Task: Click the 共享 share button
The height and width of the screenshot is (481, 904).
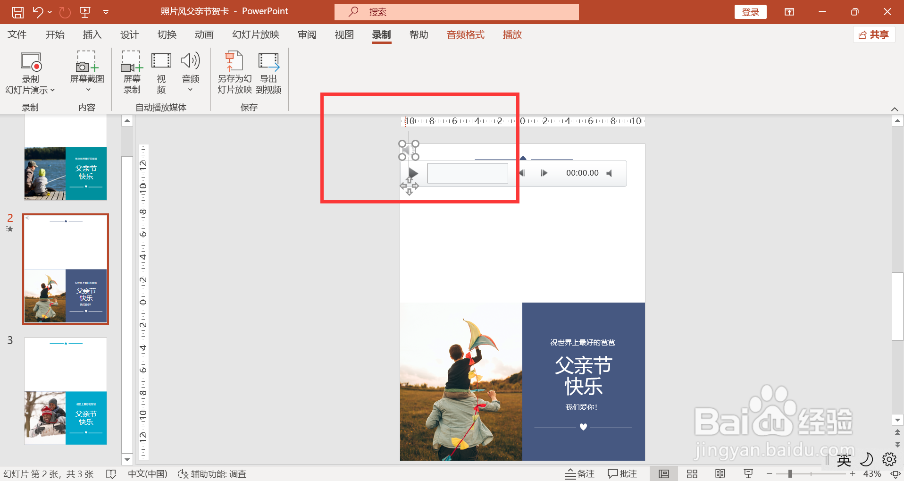Action: pos(874,34)
